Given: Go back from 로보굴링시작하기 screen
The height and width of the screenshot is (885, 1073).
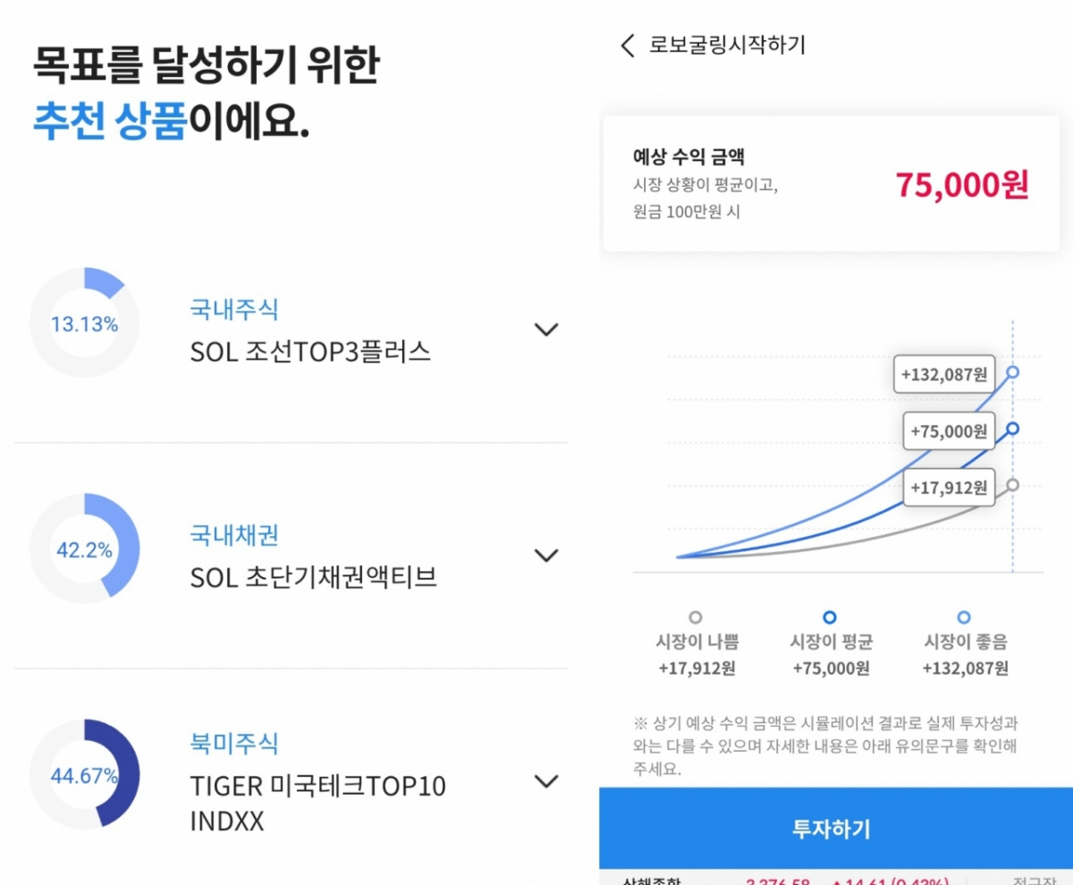Looking at the screenshot, I should pos(628,45).
